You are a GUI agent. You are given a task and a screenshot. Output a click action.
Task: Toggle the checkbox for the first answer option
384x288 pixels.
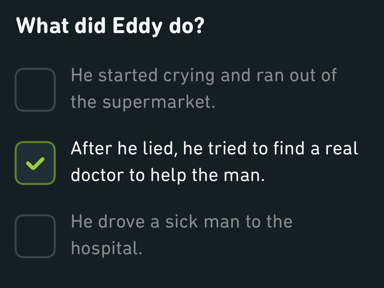(35, 89)
